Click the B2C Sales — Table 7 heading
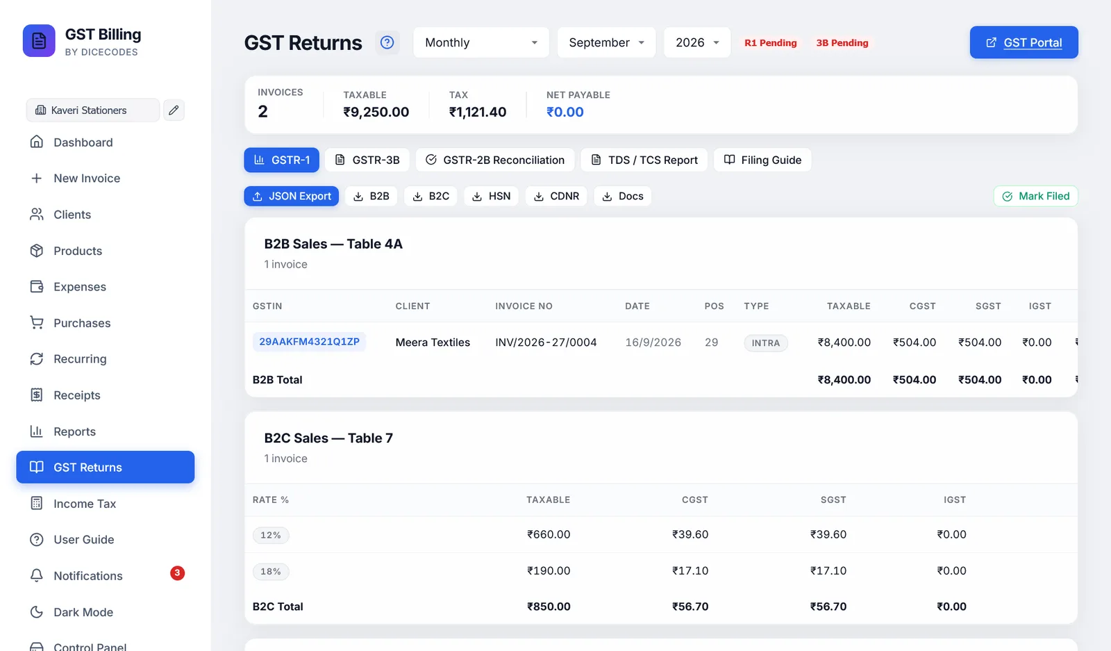This screenshot has width=1111, height=651. point(328,438)
